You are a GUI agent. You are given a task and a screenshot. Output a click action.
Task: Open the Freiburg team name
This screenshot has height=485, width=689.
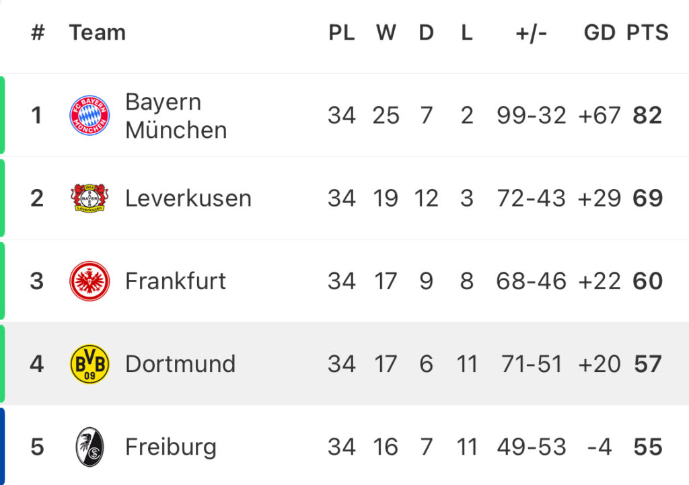tap(171, 447)
